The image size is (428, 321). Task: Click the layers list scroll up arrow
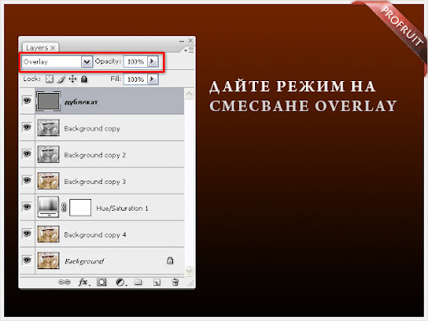click(189, 94)
